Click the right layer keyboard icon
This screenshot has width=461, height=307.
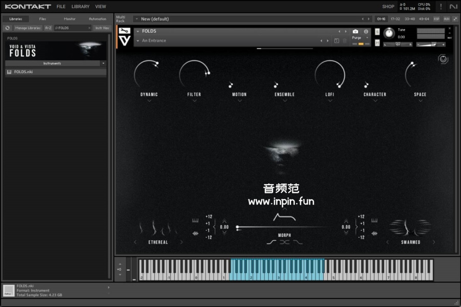374,221
